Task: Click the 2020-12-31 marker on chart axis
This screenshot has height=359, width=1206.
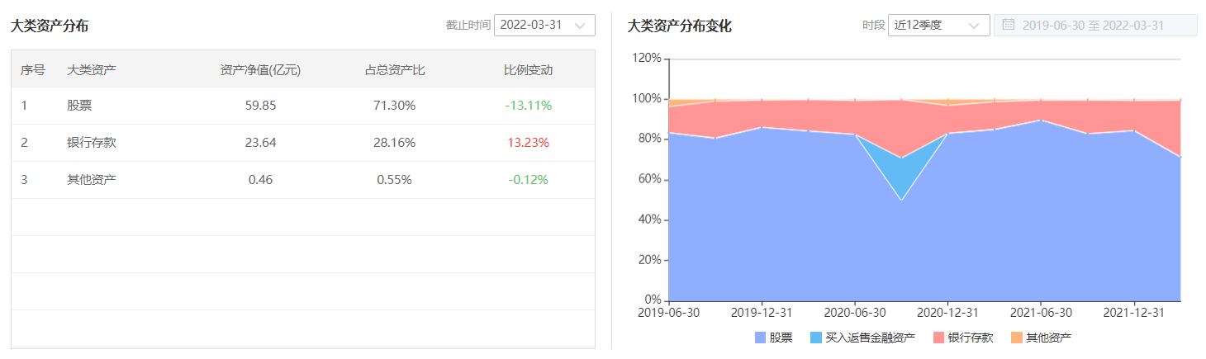Action: (x=947, y=313)
